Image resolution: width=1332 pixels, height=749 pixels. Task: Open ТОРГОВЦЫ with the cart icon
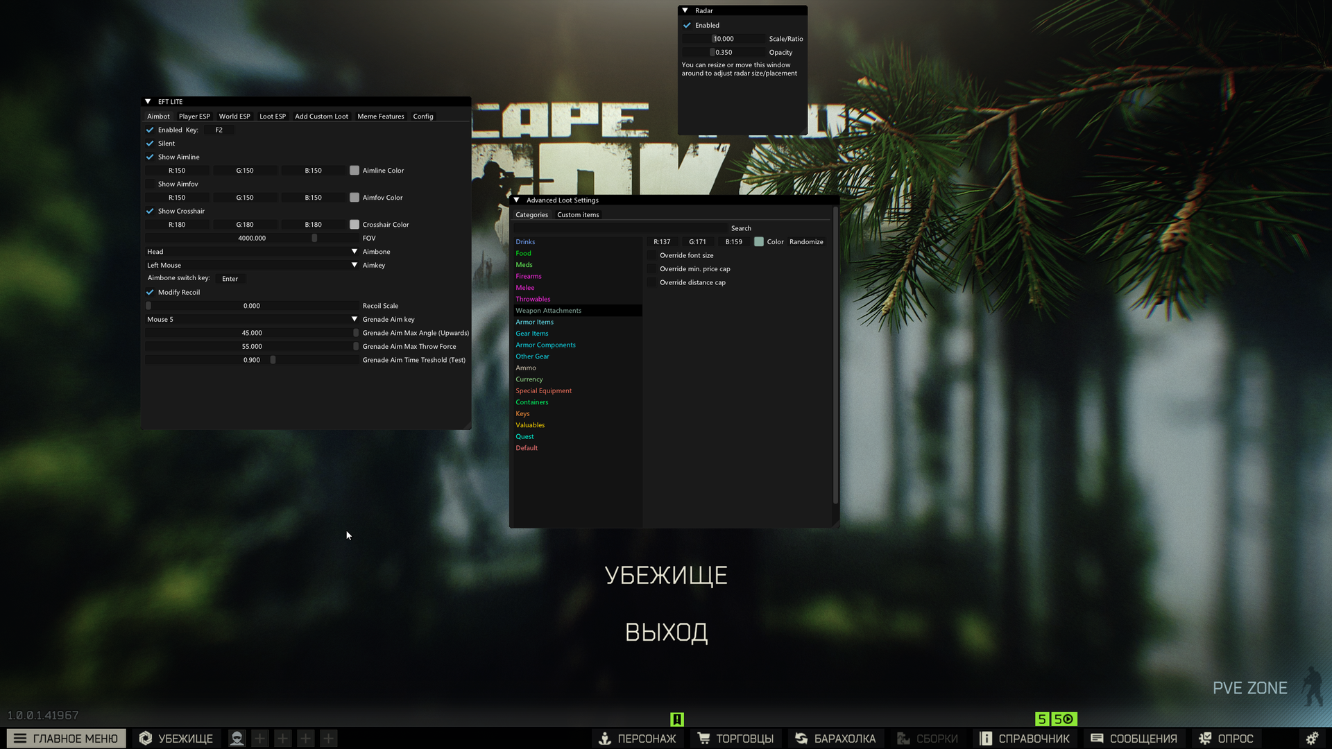click(x=735, y=739)
